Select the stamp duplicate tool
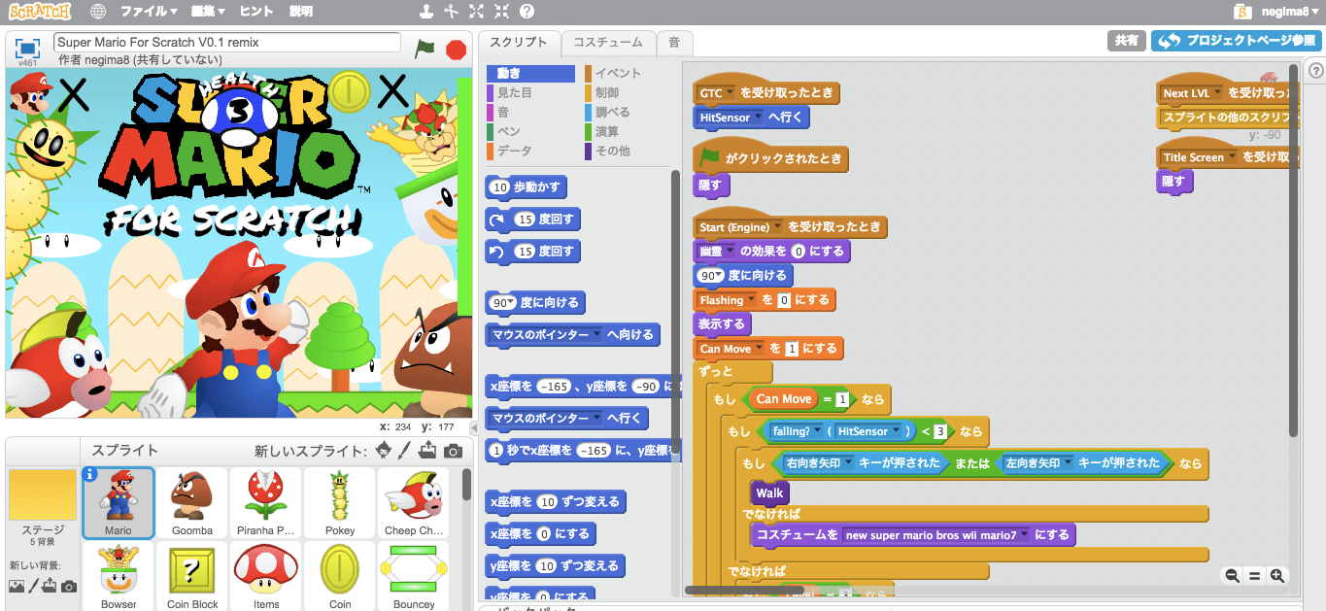The width and height of the screenshot is (1326, 611). coord(425,13)
